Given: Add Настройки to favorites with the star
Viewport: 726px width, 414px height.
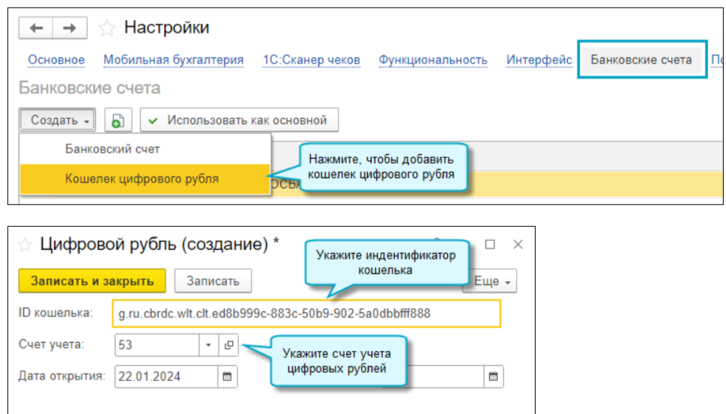Looking at the screenshot, I should 107,28.
